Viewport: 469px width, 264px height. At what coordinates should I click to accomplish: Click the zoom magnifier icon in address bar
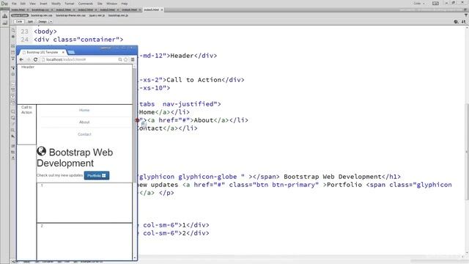point(120,59)
